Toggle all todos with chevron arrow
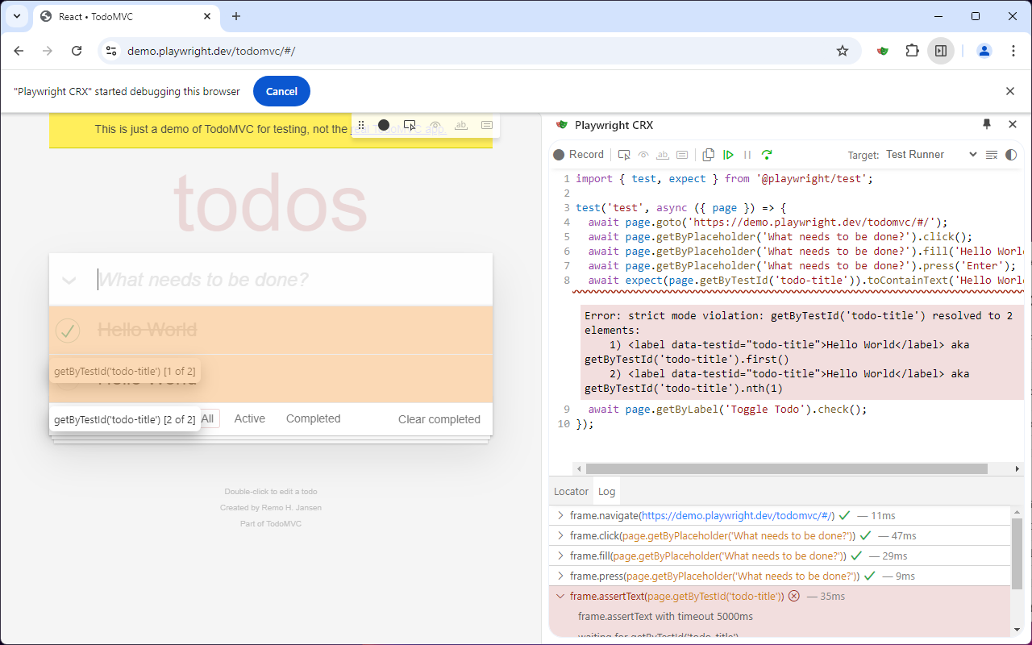 tap(69, 280)
